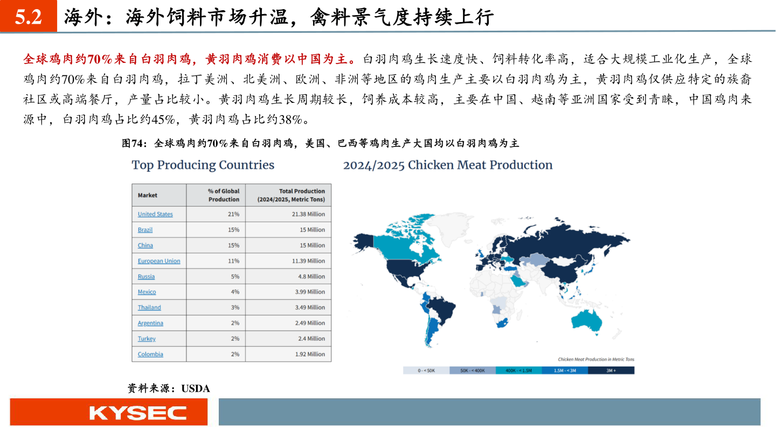Click the "3.99 Million" cell

coord(288,292)
